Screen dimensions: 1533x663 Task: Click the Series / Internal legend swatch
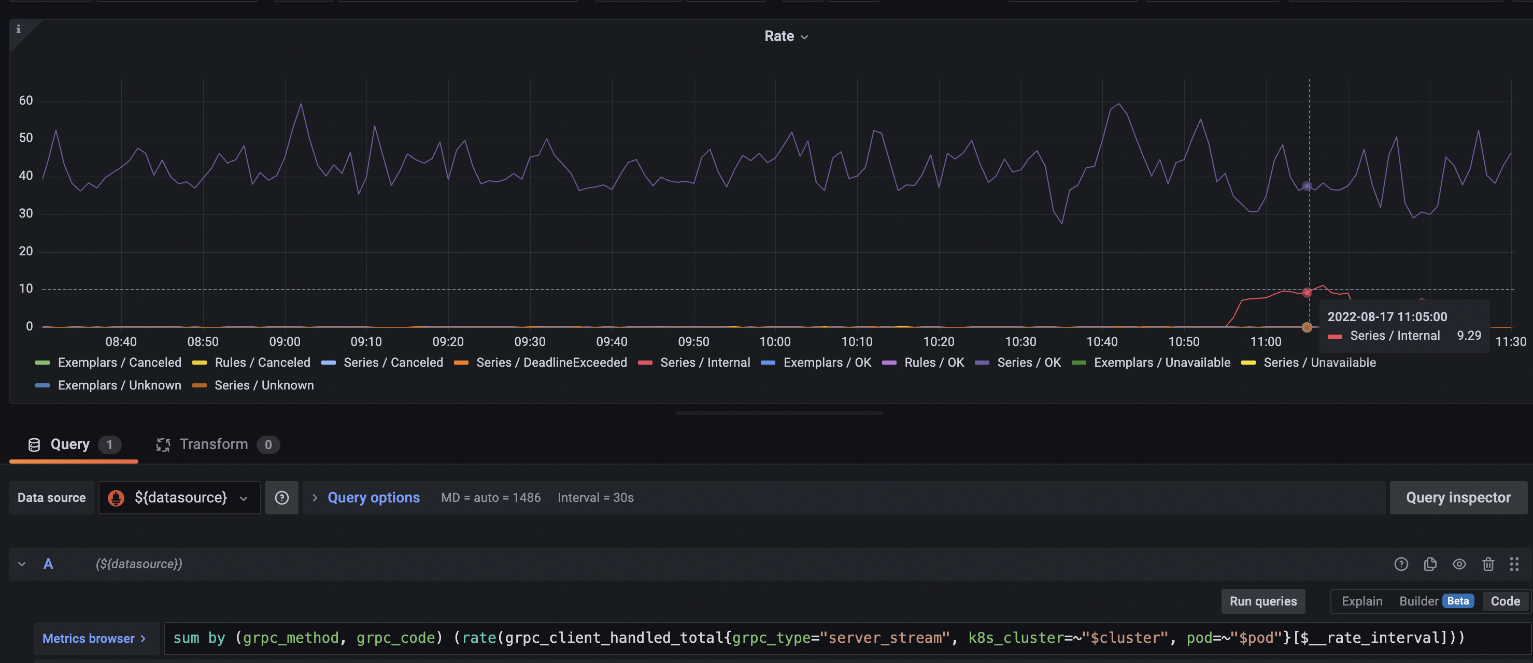[645, 363]
